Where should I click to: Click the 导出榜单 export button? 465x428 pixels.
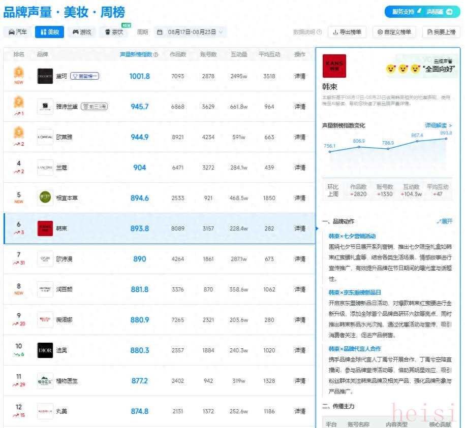[x=347, y=32]
